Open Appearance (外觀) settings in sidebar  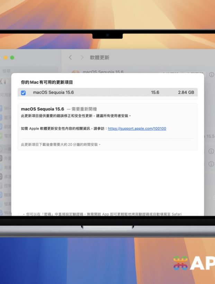[5, 158]
